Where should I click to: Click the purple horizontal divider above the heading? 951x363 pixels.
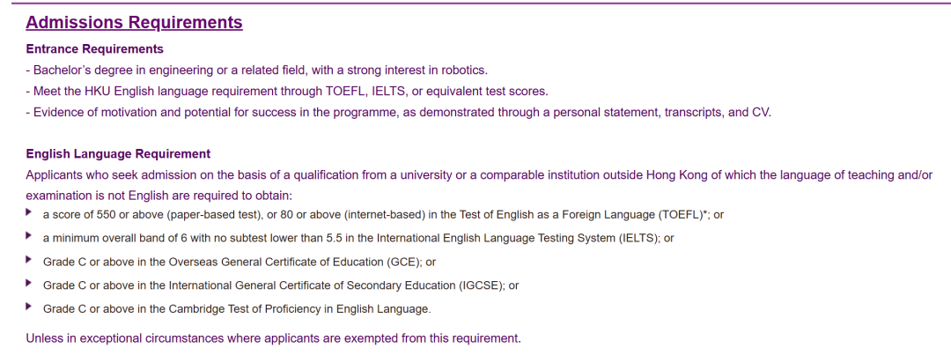tap(475, 4)
